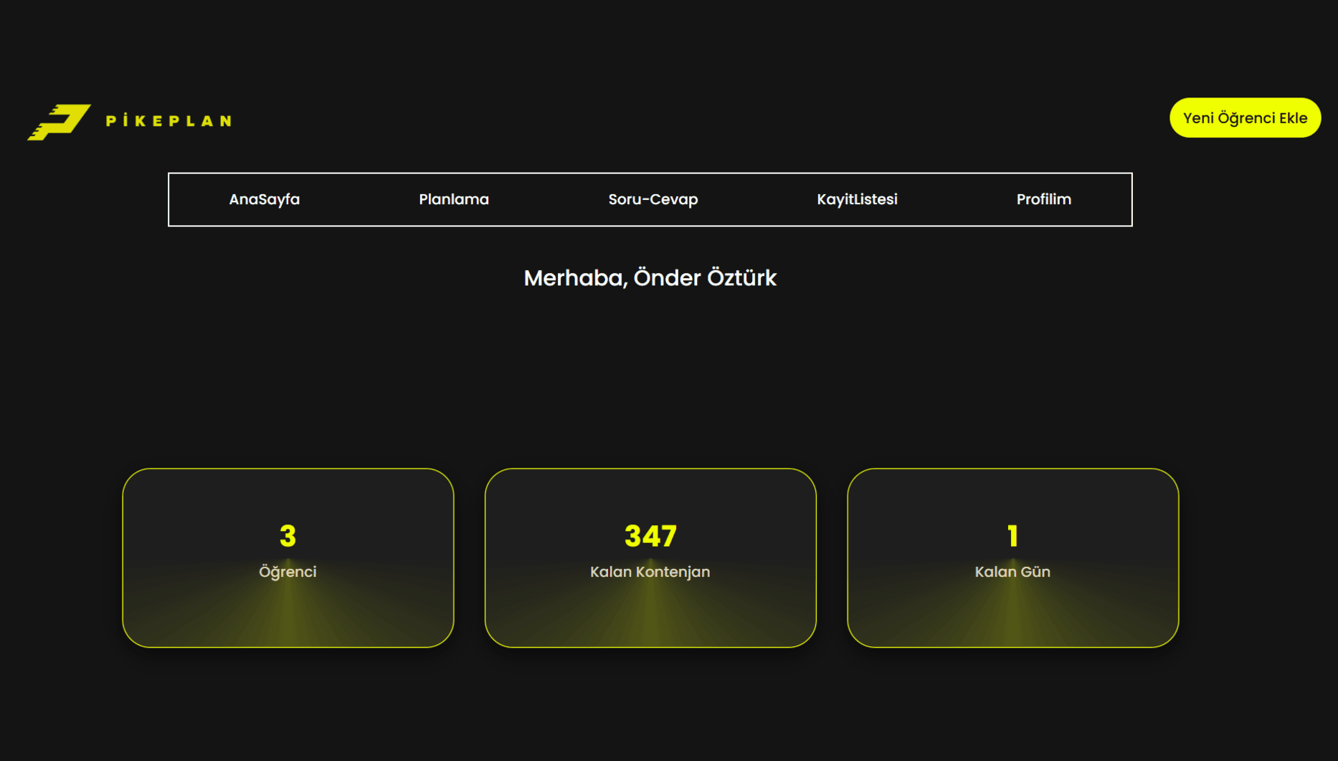Image resolution: width=1338 pixels, height=761 pixels.
Task: Click the Kalan Kontenjan label text
Action: 650,572
